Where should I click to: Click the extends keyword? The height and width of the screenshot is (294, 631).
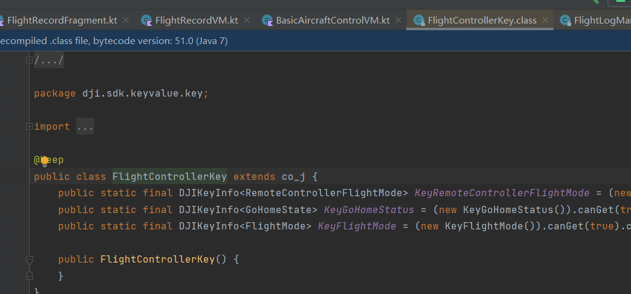(x=254, y=176)
